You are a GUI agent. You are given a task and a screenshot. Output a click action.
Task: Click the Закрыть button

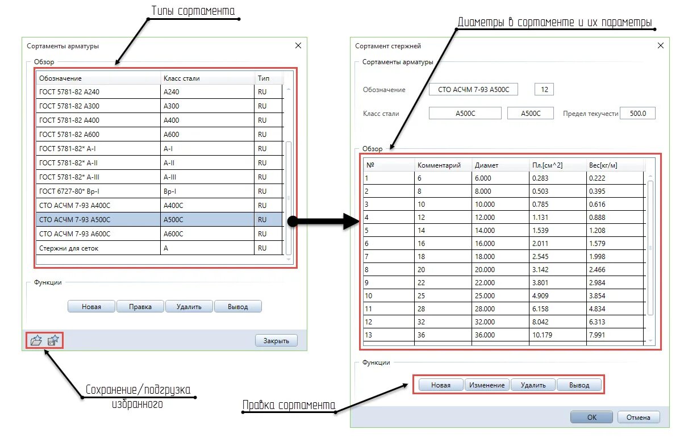(x=276, y=341)
